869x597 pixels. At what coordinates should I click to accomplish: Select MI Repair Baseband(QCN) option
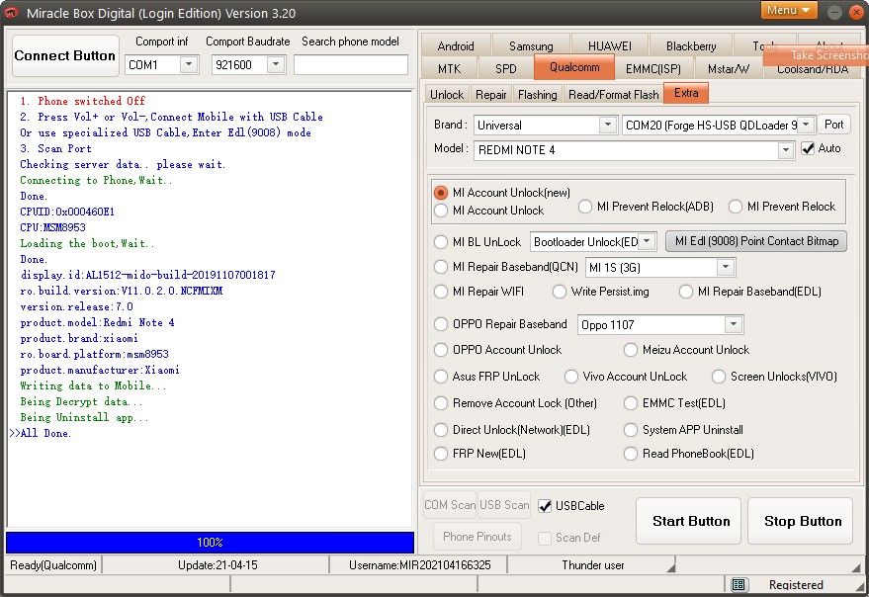pos(441,267)
